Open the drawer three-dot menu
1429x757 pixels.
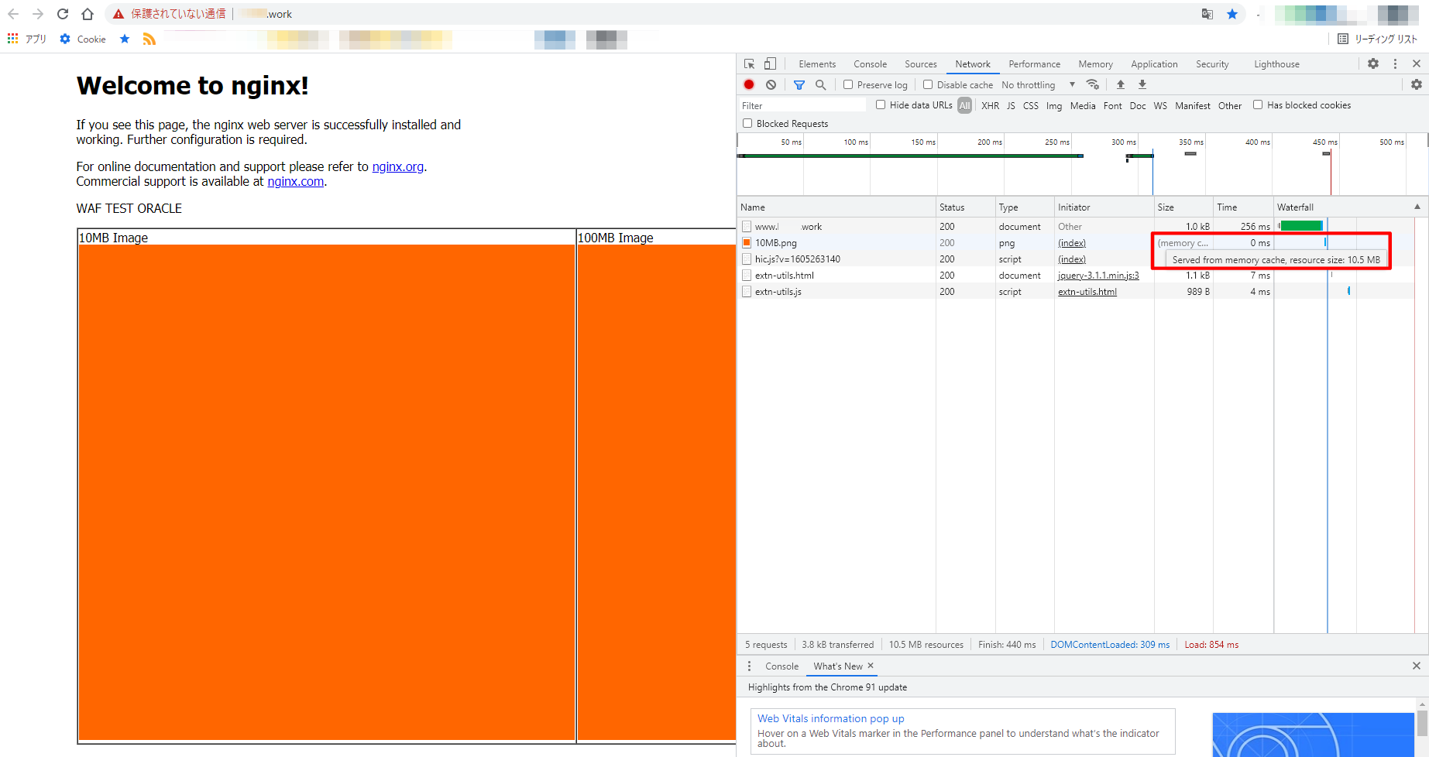[x=749, y=666]
